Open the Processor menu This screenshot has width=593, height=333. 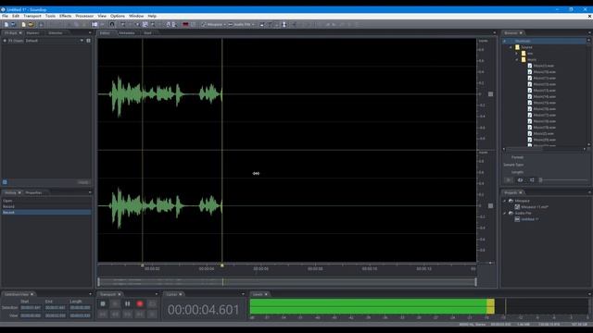[x=84, y=17]
